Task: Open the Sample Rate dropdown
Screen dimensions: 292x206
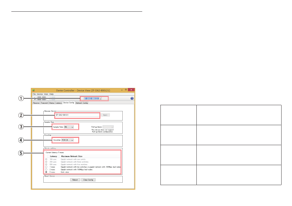Action: (x=69, y=127)
